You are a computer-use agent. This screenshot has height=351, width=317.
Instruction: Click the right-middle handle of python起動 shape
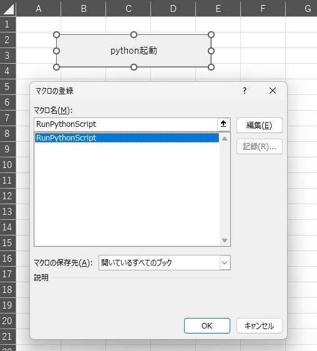click(211, 51)
